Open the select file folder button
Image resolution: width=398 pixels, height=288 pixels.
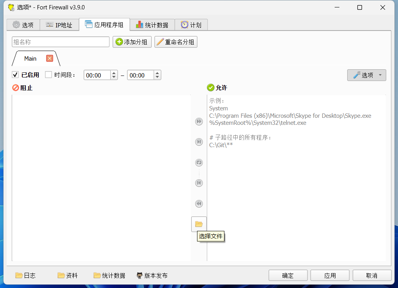tap(199, 224)
